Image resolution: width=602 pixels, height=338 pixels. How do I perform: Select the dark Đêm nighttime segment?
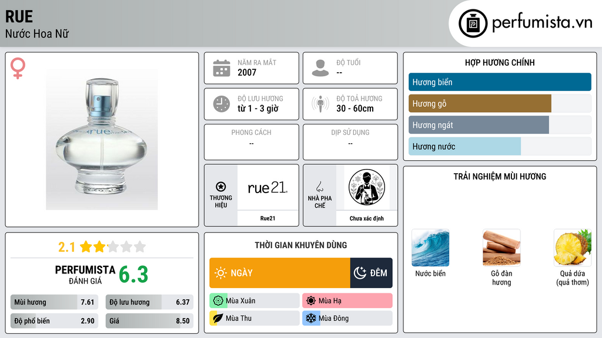[x=372, y=273]
